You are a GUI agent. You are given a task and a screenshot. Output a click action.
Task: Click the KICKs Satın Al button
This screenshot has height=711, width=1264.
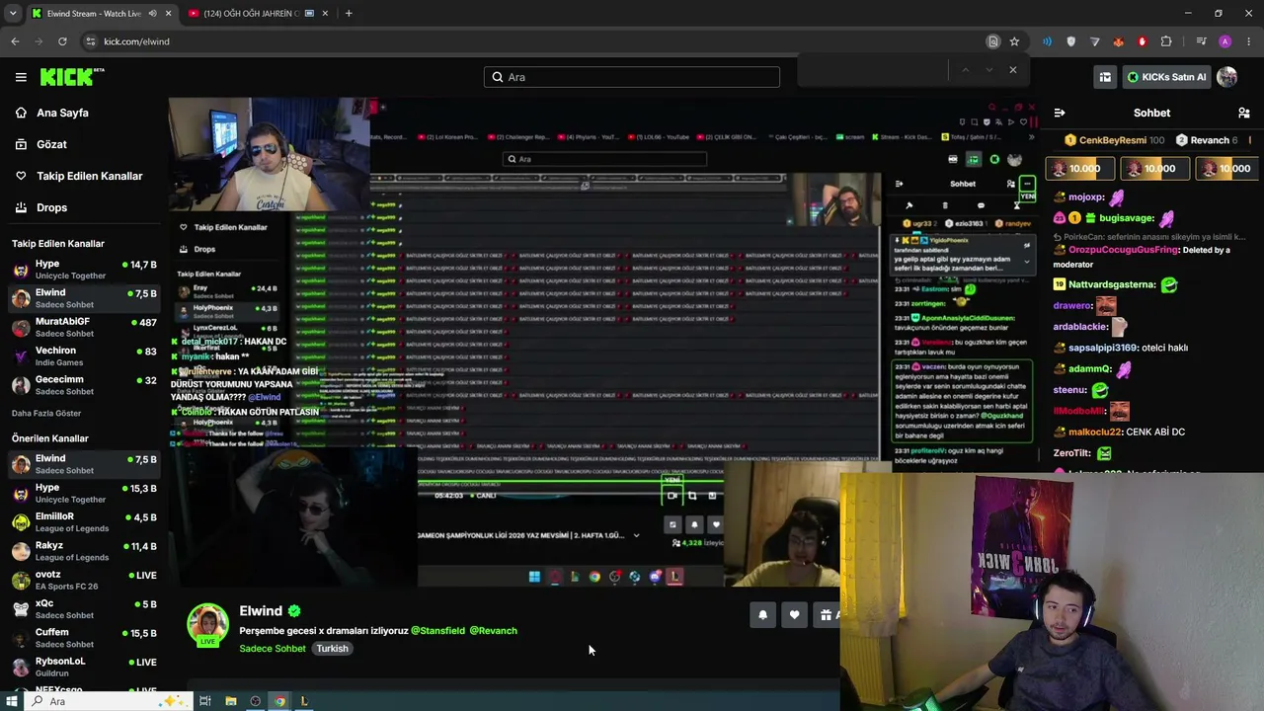pyautogui.click(x=1166, y=77)
